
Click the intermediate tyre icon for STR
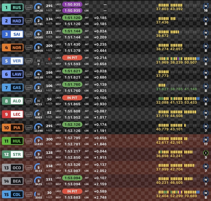(x=206, y=153)
